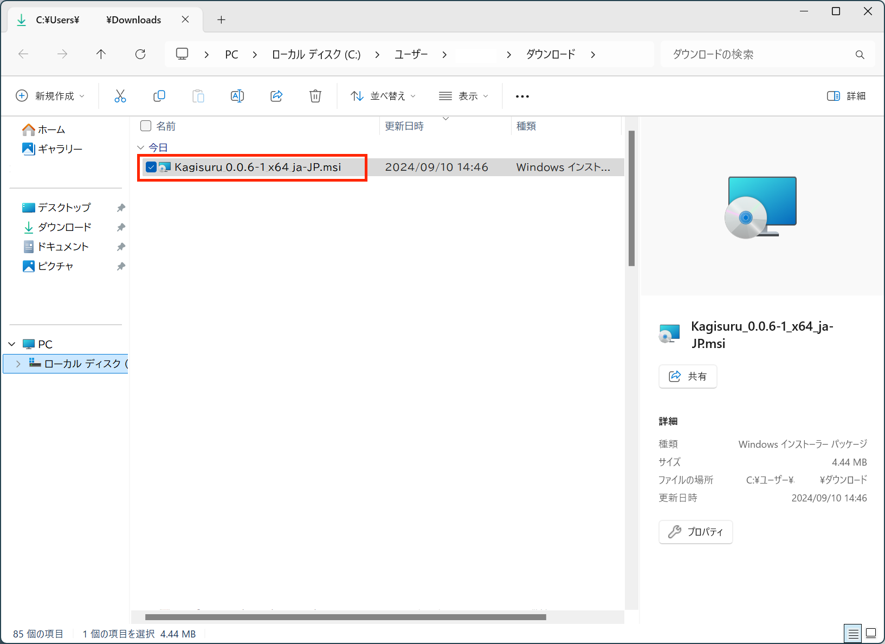Click the プロパティ button

point(696,532)
